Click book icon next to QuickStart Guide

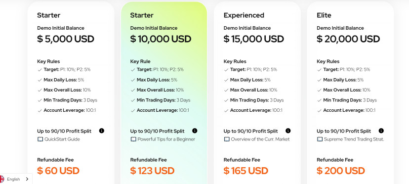pos(40,139)
